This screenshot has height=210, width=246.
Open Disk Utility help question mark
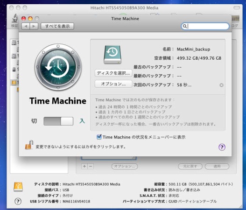(x=18, y=201)
